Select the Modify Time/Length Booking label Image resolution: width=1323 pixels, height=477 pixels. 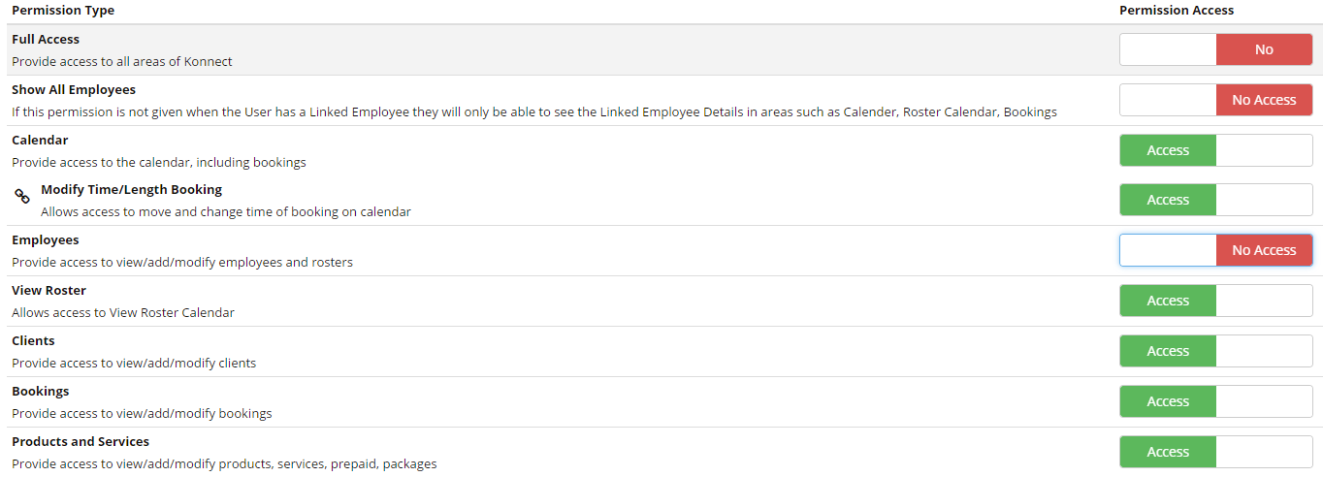(131, 190)
